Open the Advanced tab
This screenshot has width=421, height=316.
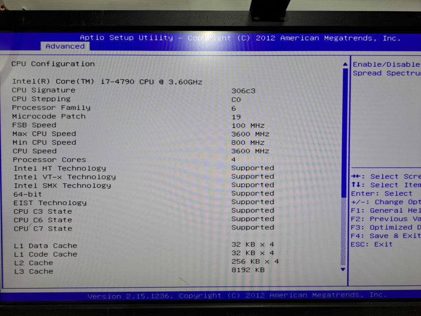(x=65, y=46)
